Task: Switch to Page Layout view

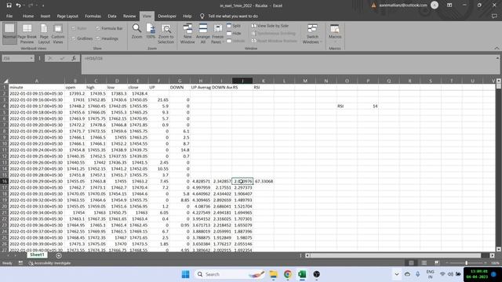Action: pyautogui.click(x=44, y=34)
